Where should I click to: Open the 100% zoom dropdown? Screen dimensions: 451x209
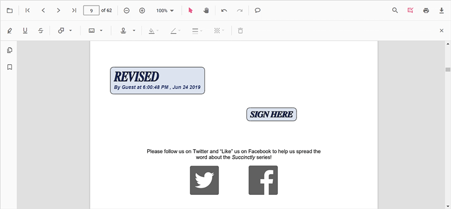pos(165,11)
